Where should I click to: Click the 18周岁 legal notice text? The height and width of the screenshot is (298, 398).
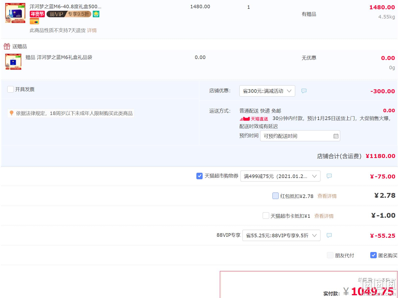[74, 113]
